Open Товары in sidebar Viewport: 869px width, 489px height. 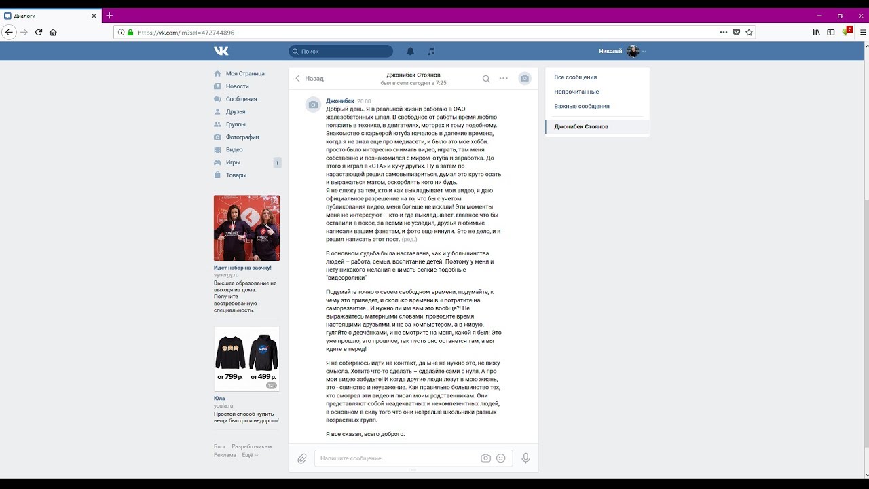click(236, 175)
